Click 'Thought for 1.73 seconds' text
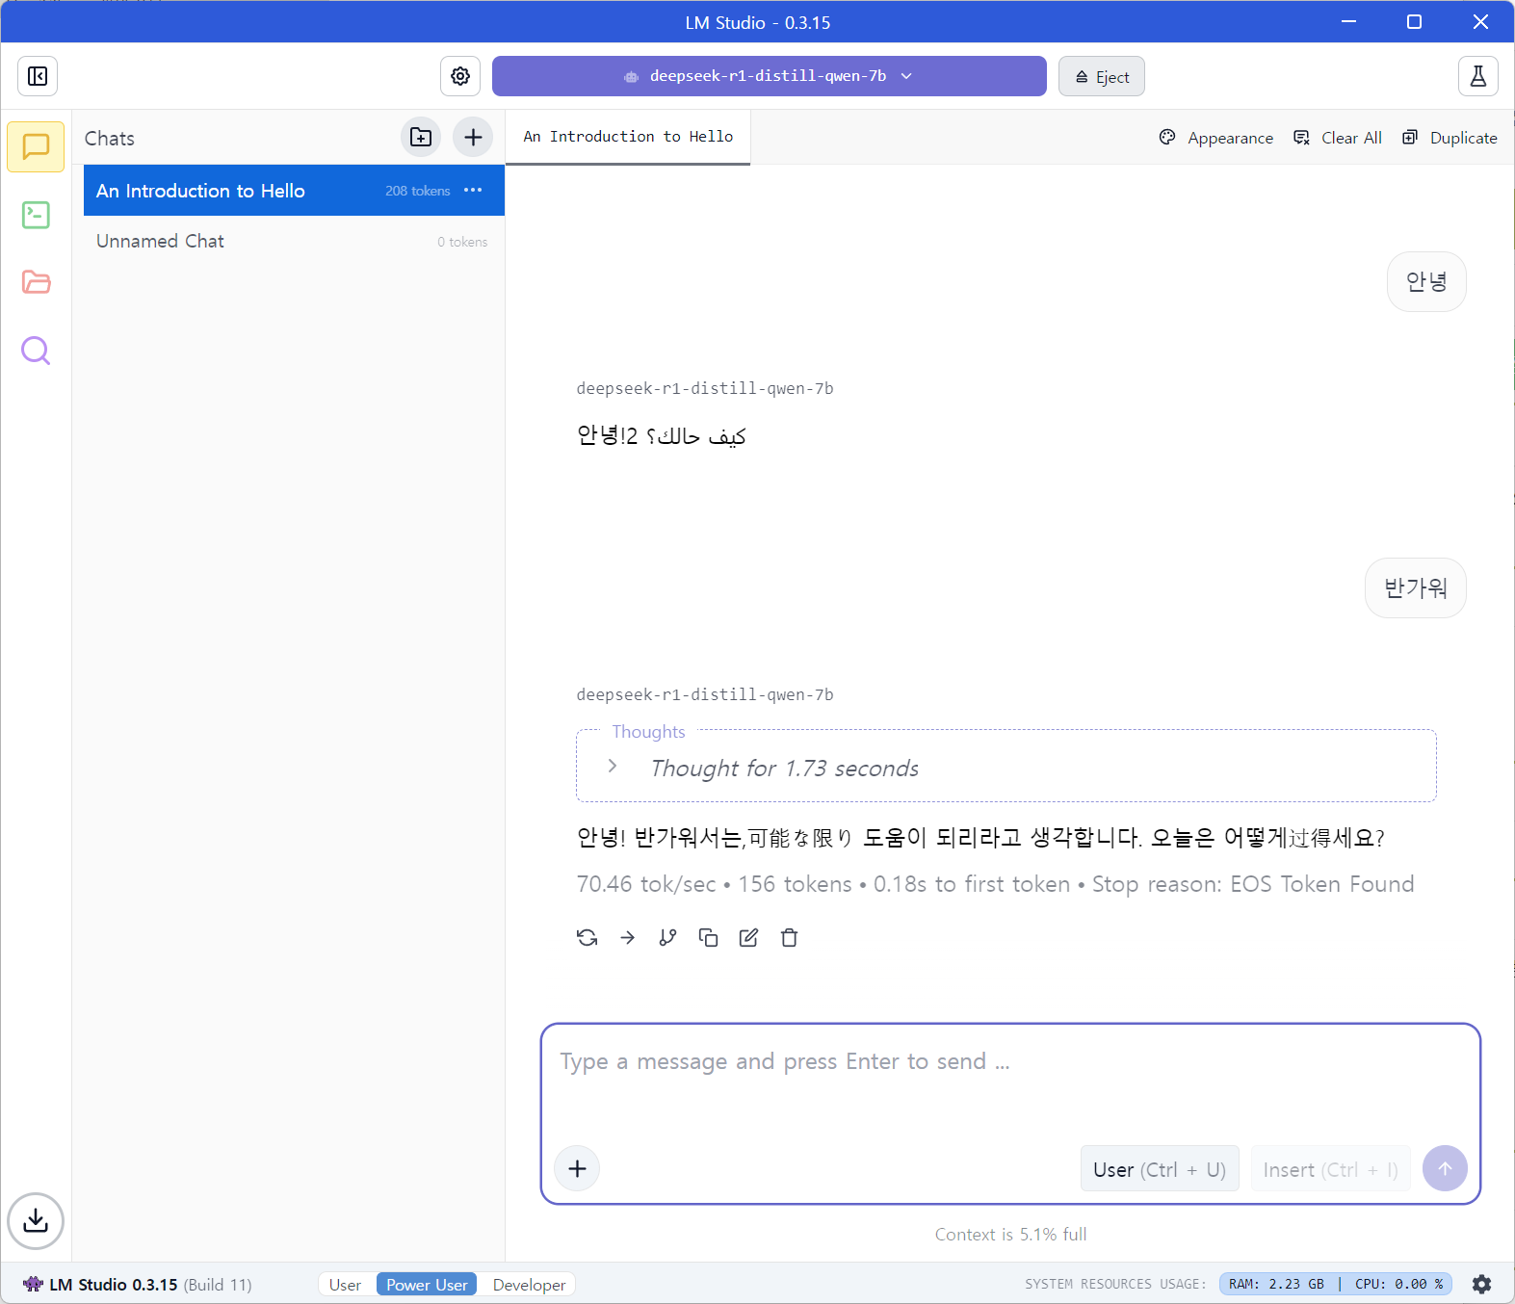The height and width of the screenshot is (1304, 1515). click(784, 769)
